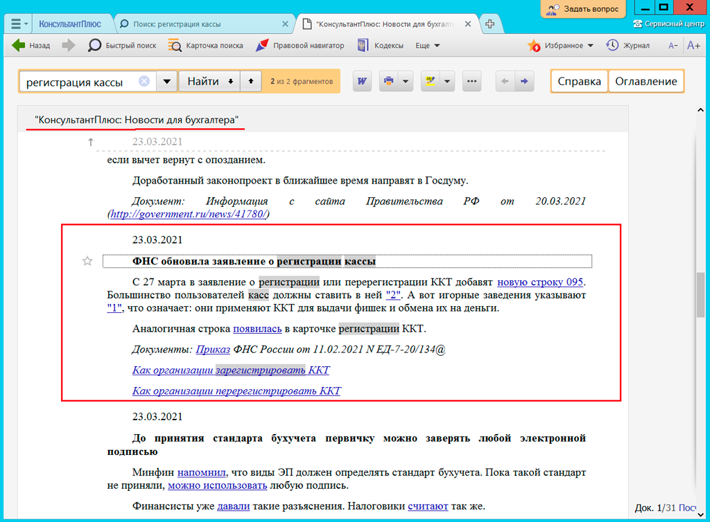Open можно использовать link

[x=217, y=485]
